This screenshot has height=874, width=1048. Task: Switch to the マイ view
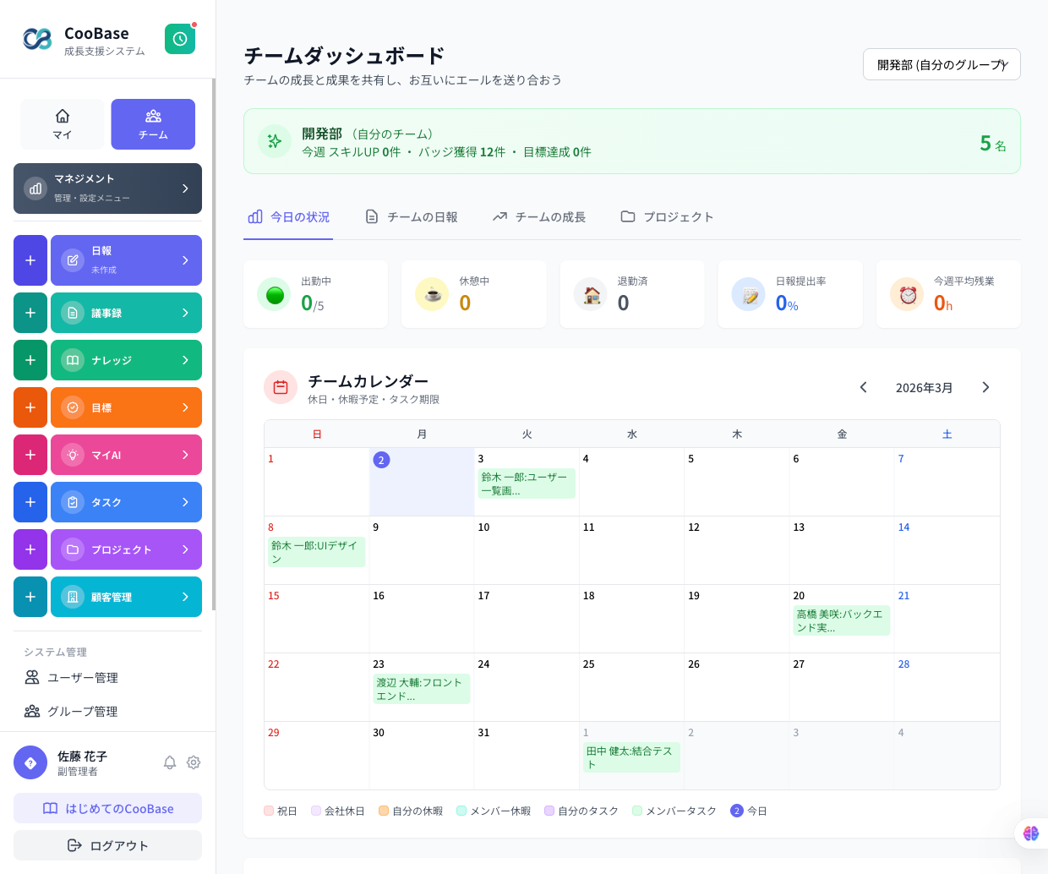click(62, 124)
